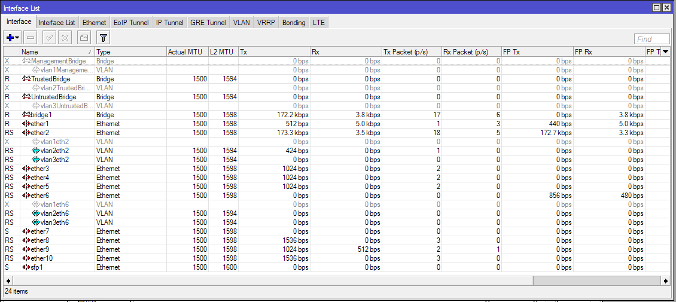
Task: Open the IP Tunnel tab
Action: point(169,23)
